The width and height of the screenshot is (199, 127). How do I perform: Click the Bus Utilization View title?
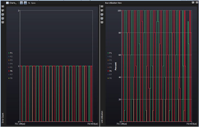[x=113, y=3]
